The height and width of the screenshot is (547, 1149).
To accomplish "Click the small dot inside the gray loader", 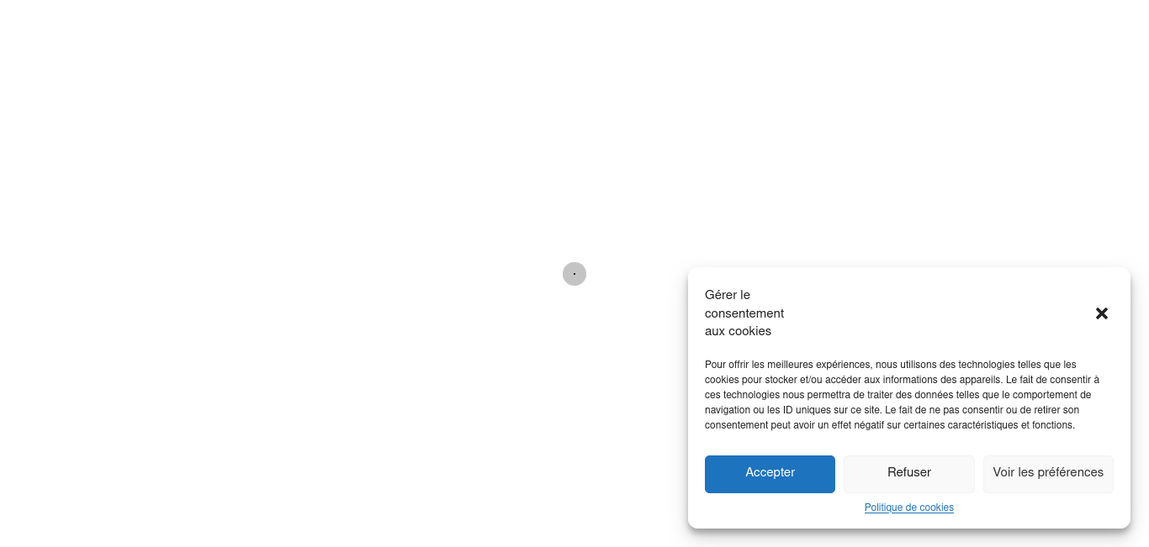I will pyautogui.click(x=574, y=274).
